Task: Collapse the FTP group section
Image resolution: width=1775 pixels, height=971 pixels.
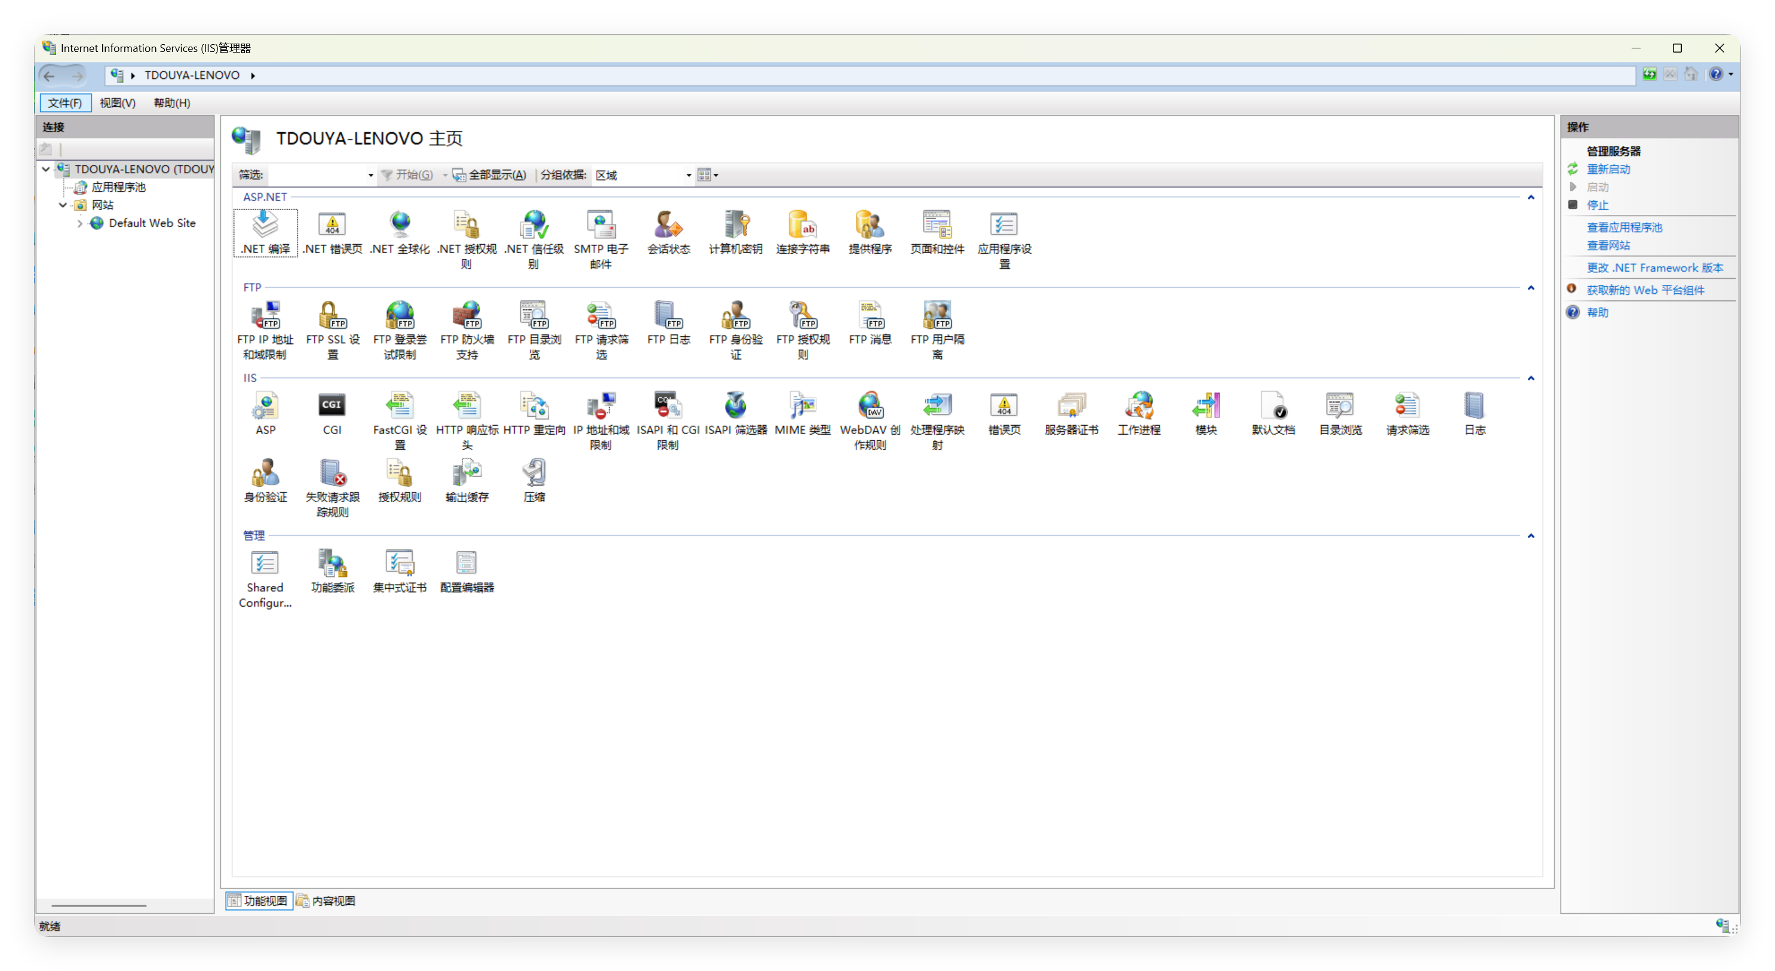Action: (1530, 287)
